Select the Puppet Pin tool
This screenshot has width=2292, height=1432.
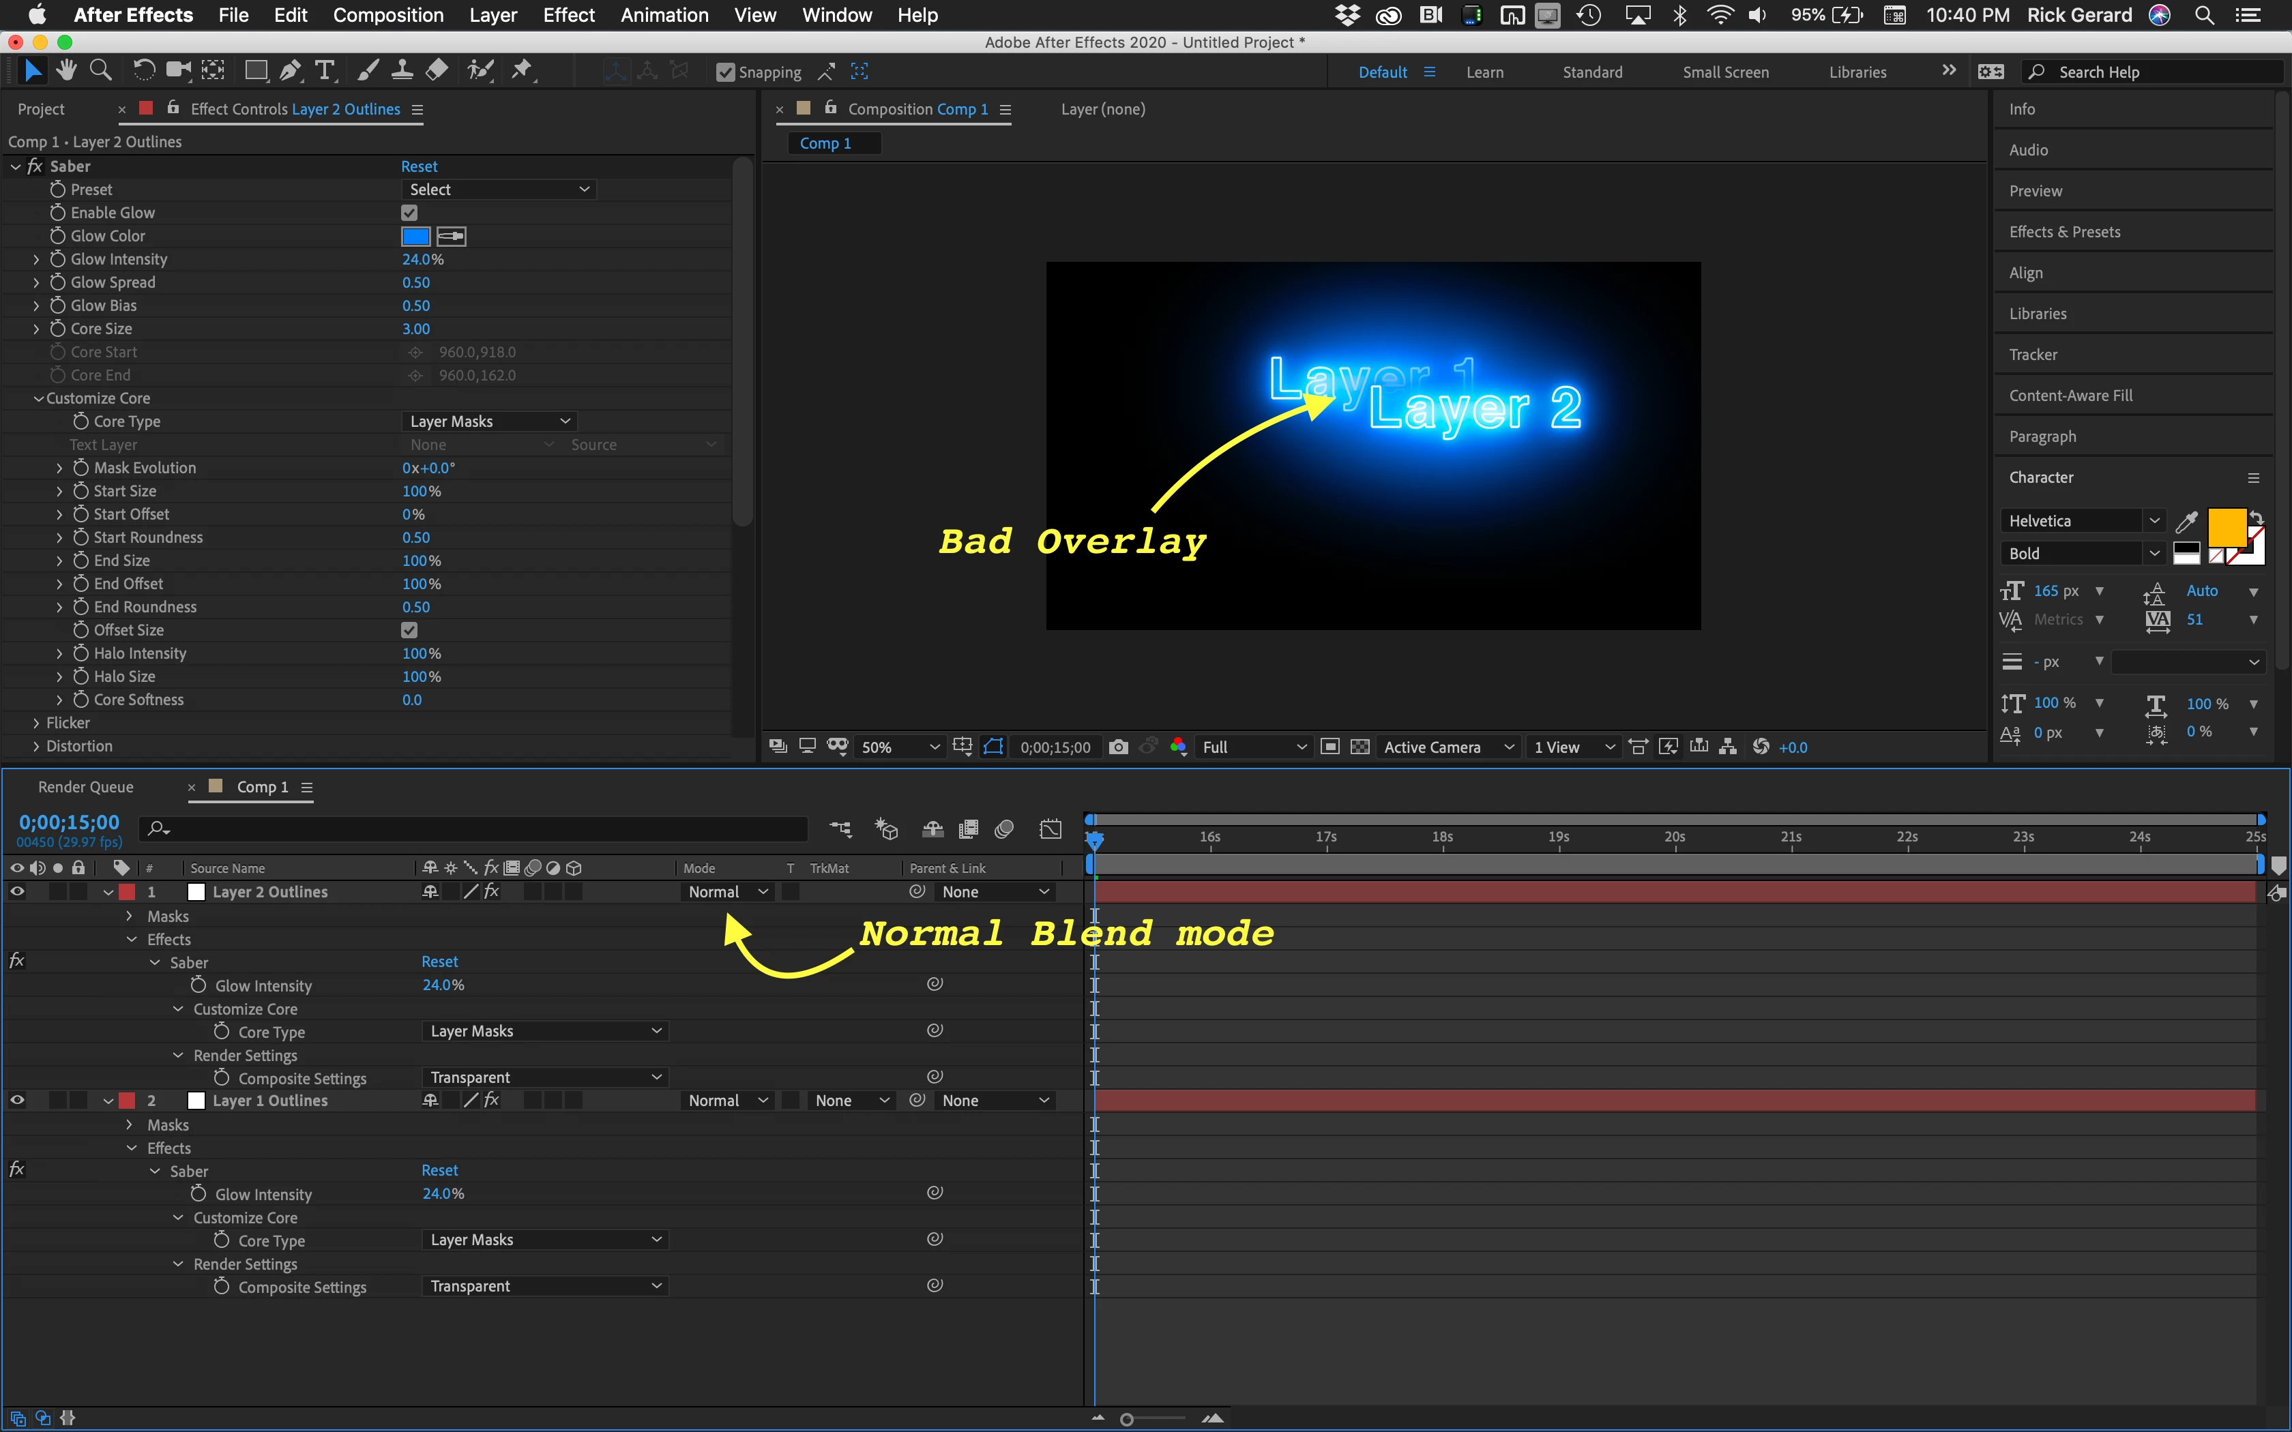coord(522,71)
